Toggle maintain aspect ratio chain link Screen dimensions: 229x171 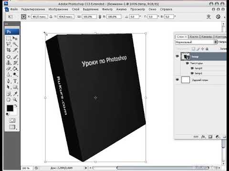pyautogui.click(x=100, y=17)
